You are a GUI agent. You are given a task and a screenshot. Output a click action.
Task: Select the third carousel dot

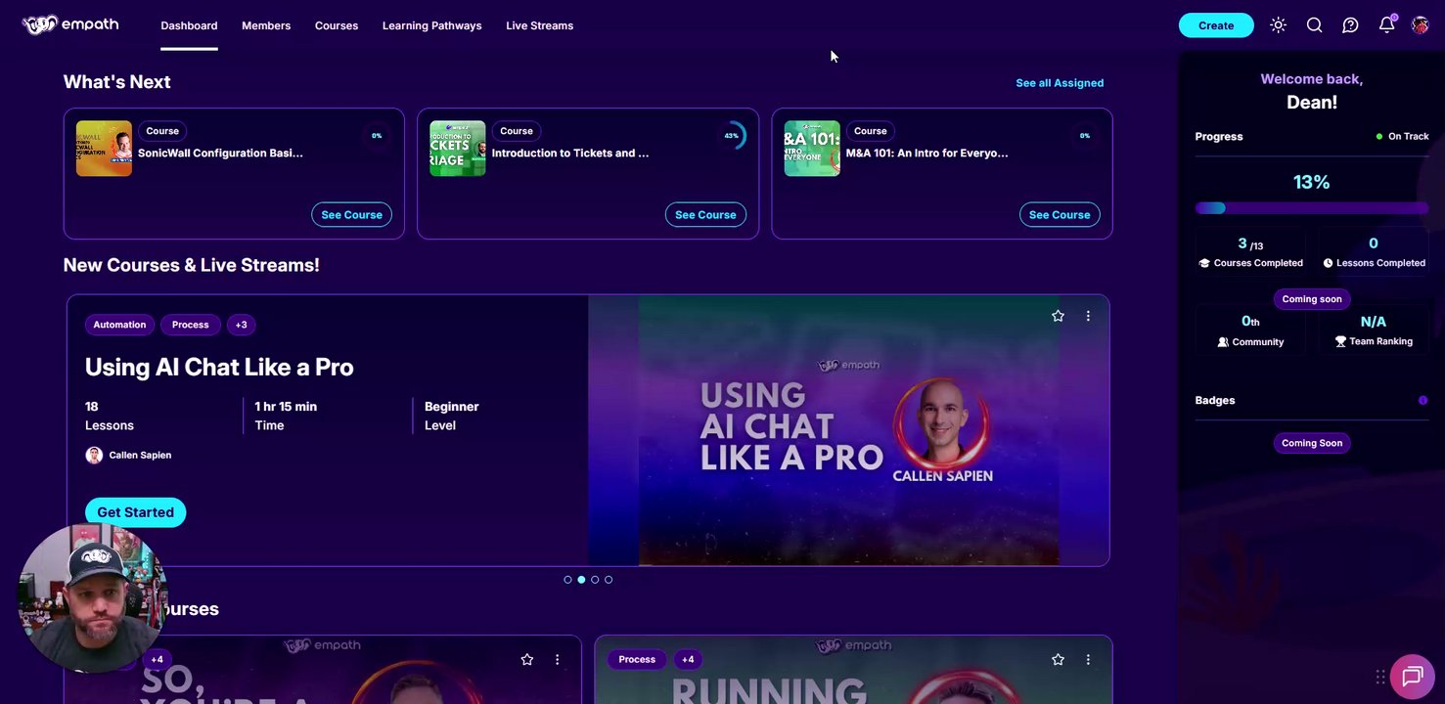tap(595, 580)
